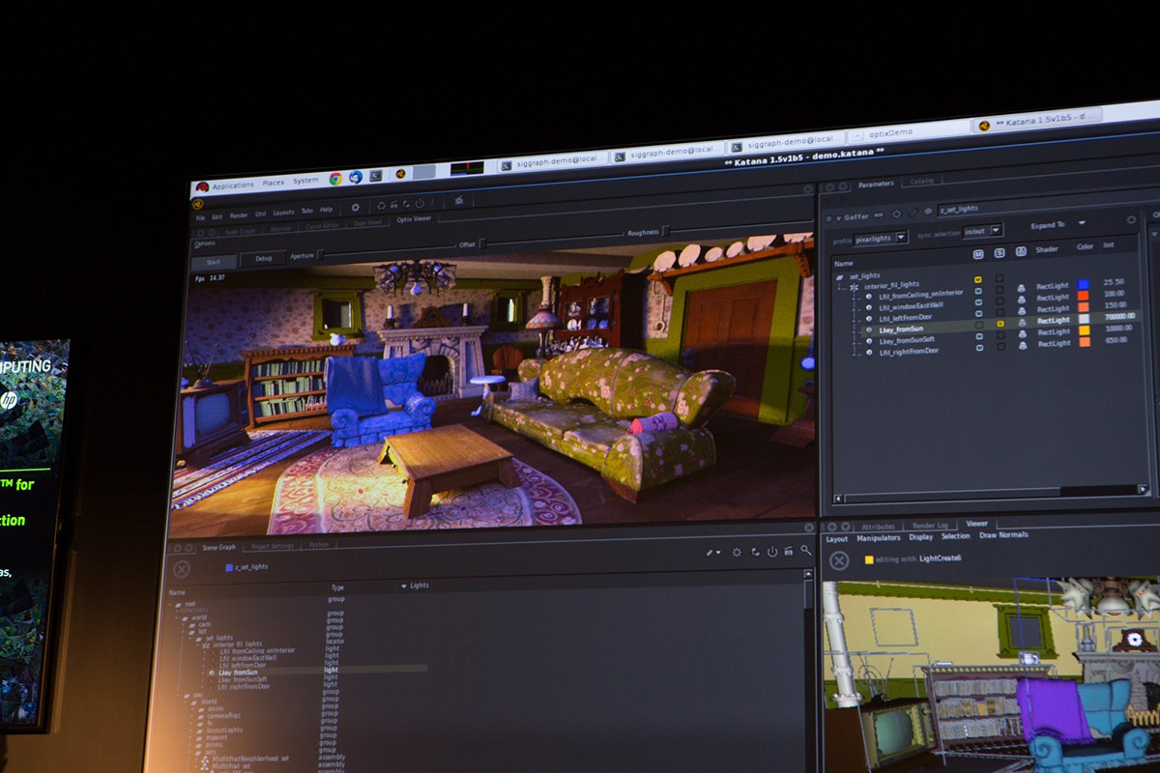1160x773 pixels.
Task: Switch to the Catalog tab
Action: [921, 181]
